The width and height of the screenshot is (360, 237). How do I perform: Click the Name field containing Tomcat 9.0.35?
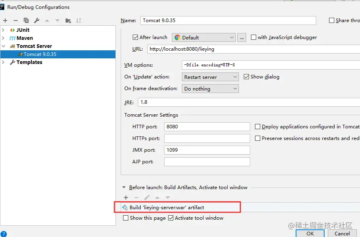point(228,21)
